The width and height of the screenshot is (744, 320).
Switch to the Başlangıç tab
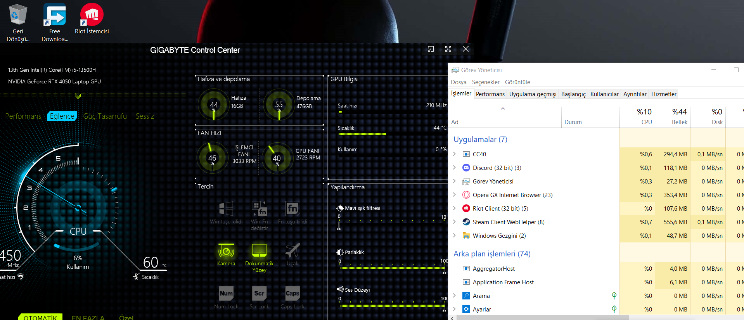pyautogui.click(x=573, y=94)
